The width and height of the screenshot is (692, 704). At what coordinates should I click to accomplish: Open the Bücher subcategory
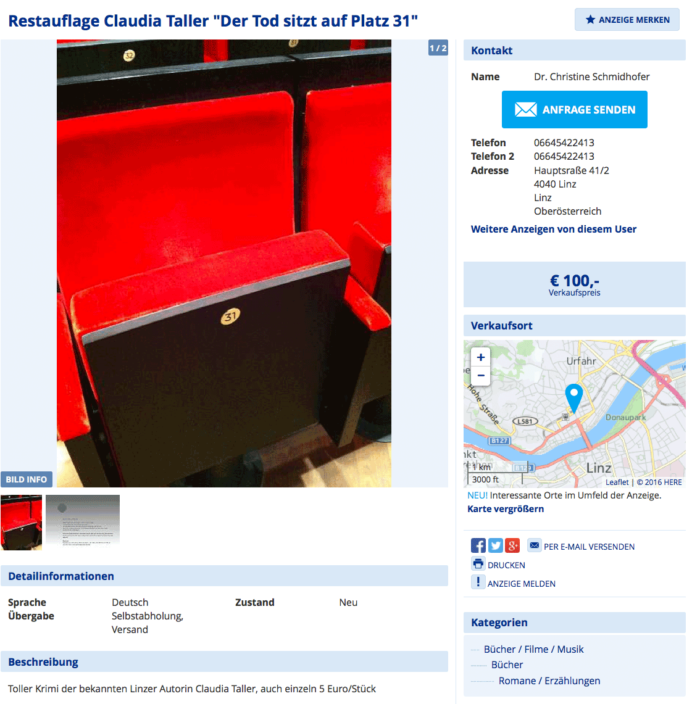point(507,665)
